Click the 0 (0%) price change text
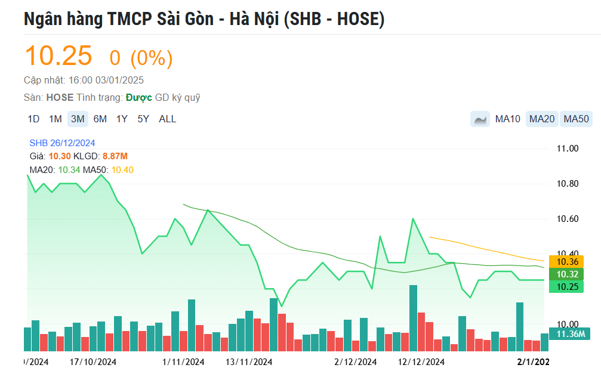Viewport: 601px width, 371px height. [x=141, y=58]
